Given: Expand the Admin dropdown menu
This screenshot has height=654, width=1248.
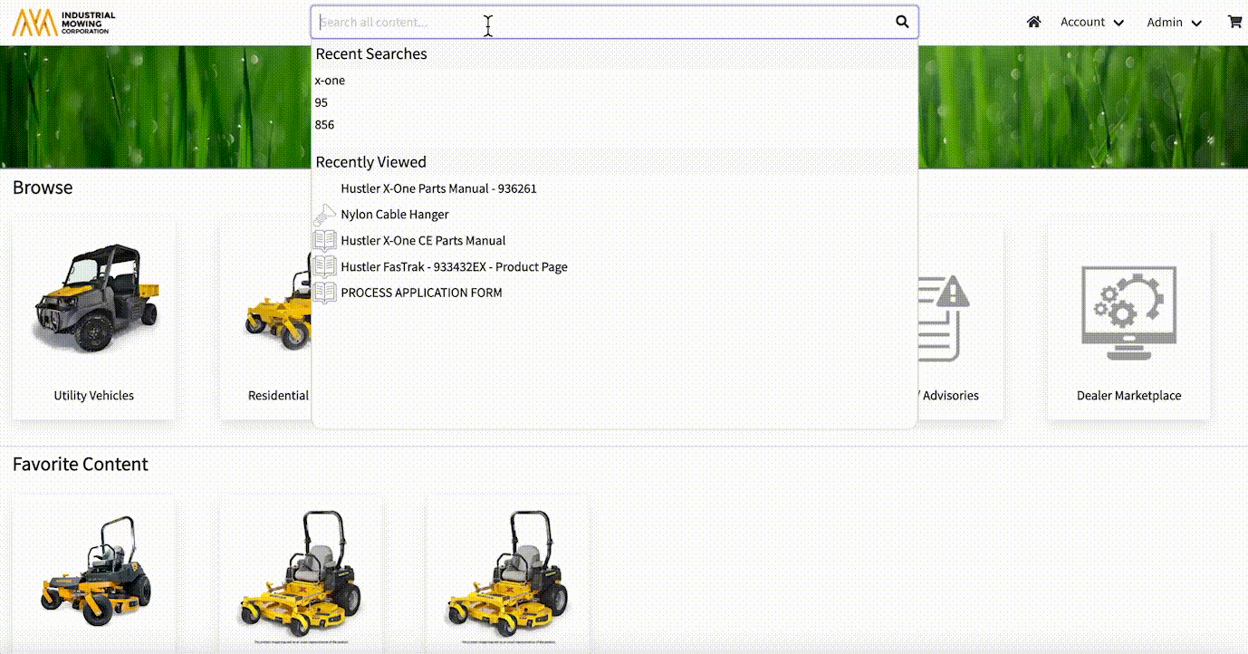Looking at the screenshot, I should [x=1174, y=22].
